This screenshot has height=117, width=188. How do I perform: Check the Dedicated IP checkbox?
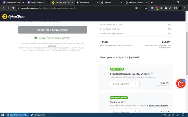coord(106,102)
